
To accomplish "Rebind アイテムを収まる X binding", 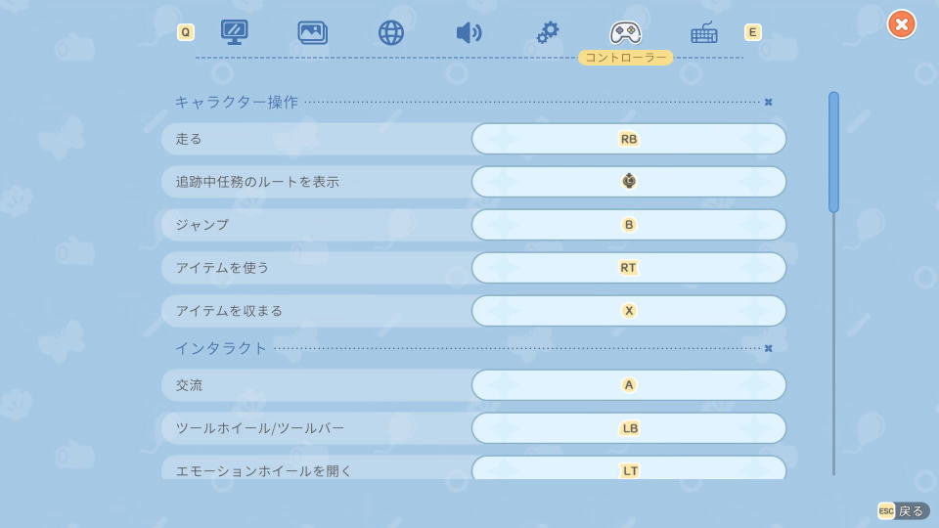I will [629, 311].
